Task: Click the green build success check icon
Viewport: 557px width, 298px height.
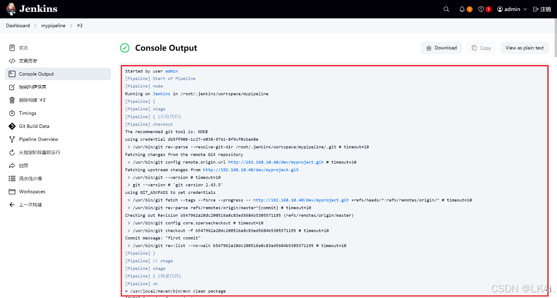Action: coord(125,48)
